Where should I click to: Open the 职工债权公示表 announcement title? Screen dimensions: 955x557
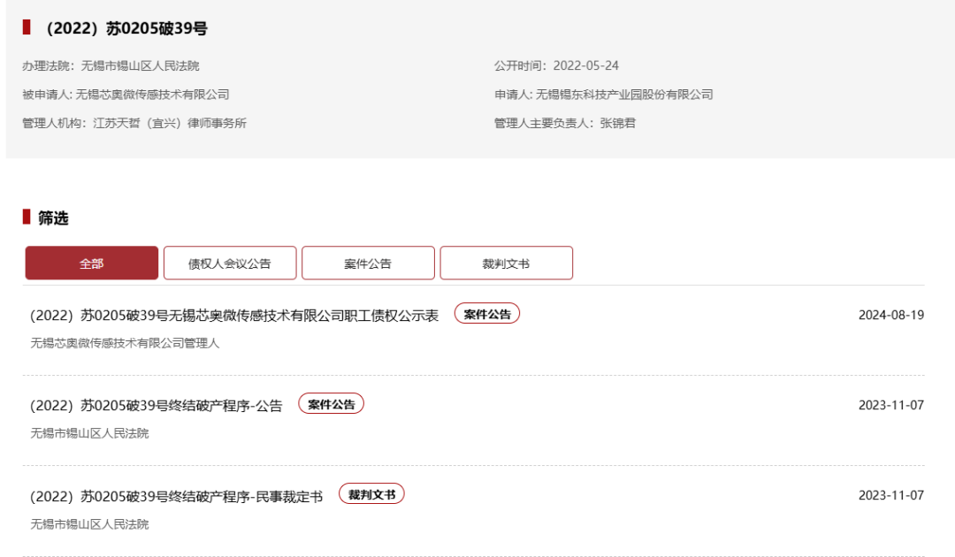(x=234, y=316)
